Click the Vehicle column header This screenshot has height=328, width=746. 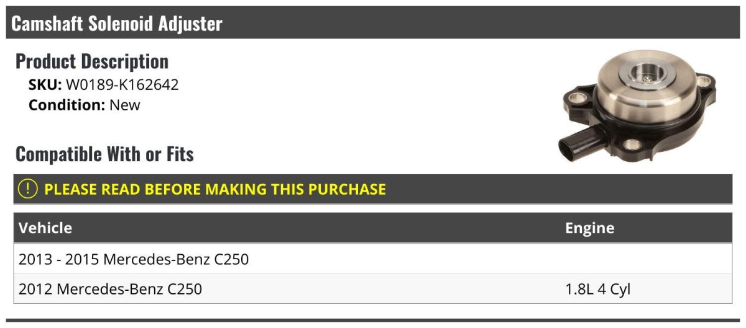coord(45,228)
